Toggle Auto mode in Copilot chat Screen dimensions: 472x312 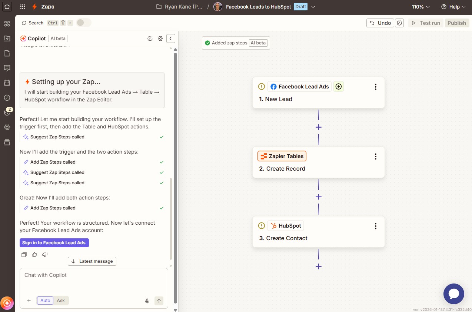tap(45, 300)
